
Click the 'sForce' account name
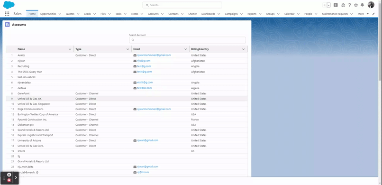point(21,151)
